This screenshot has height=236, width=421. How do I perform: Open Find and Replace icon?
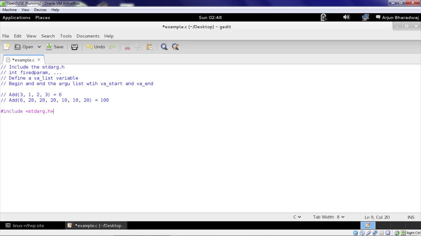[x=175, y=47]
